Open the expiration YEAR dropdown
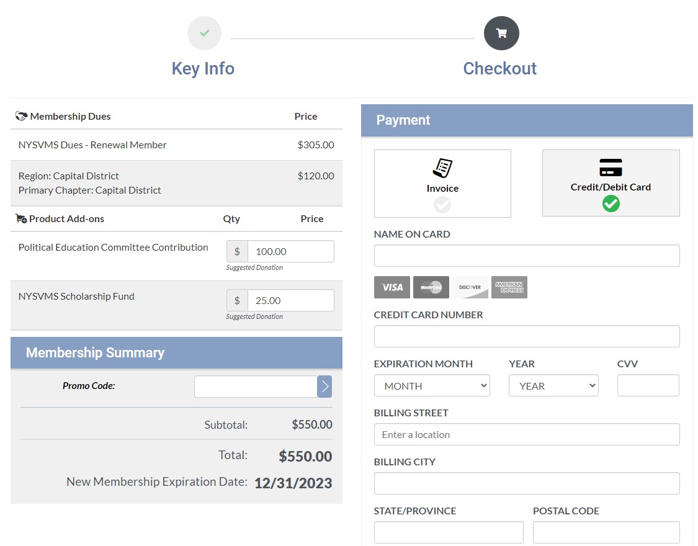The image size is (698, 546). click(x=553, y=385)
